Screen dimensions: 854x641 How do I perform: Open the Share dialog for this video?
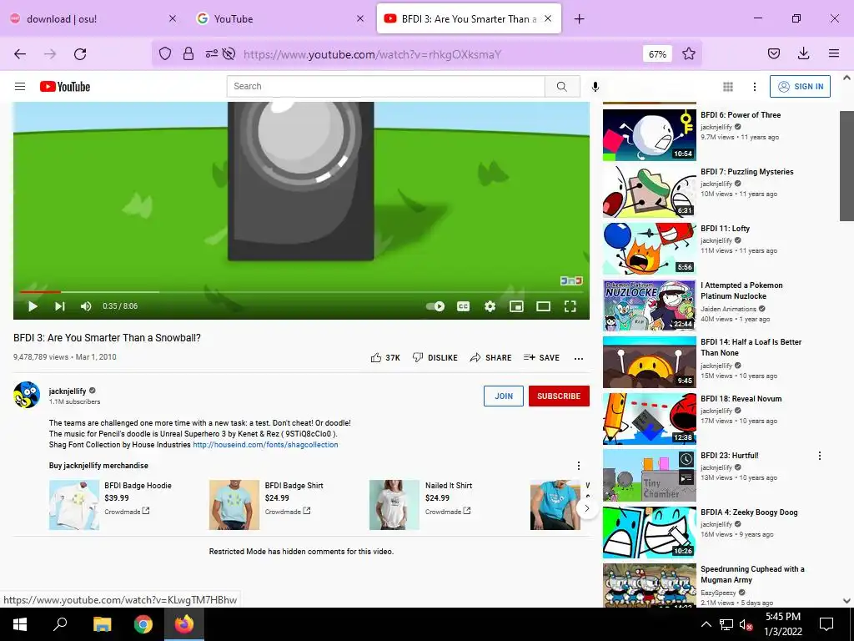(490, 357)
